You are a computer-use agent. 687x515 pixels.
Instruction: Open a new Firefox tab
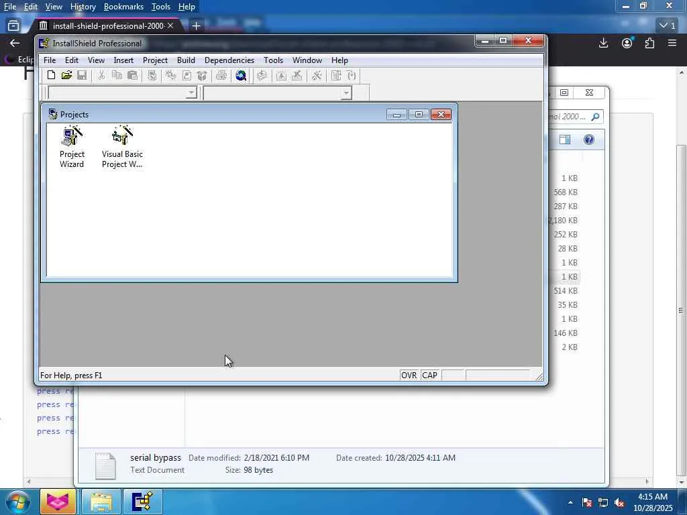coord(196,26)
